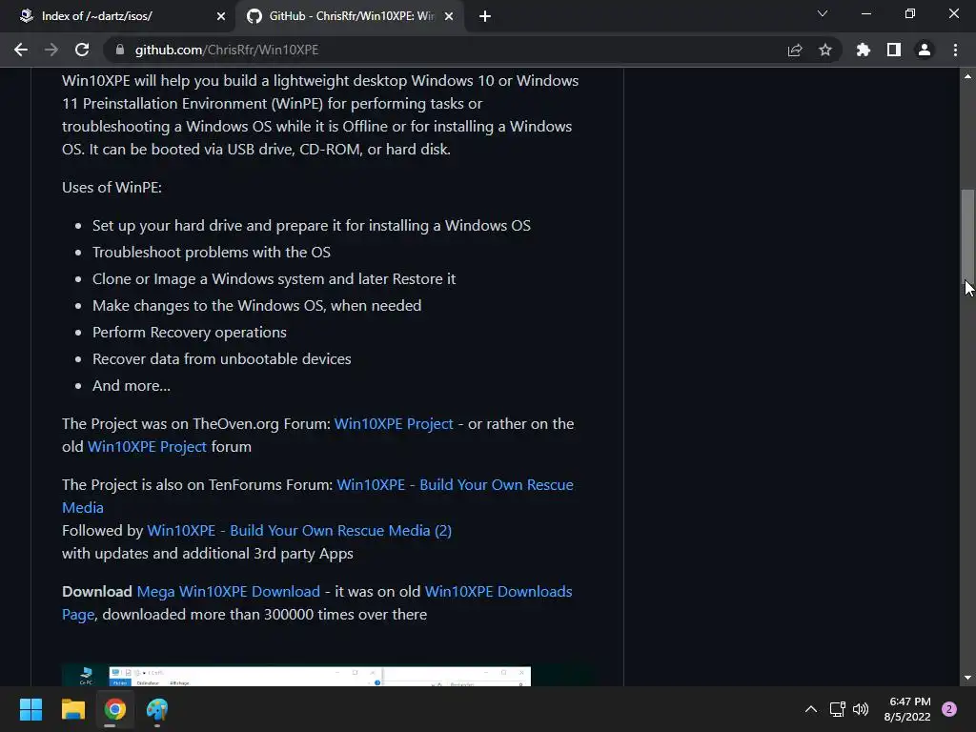Open File Explorer from the taskbar
The height and width of the screenshot is (732, 976).
click(x=72, y=709)
